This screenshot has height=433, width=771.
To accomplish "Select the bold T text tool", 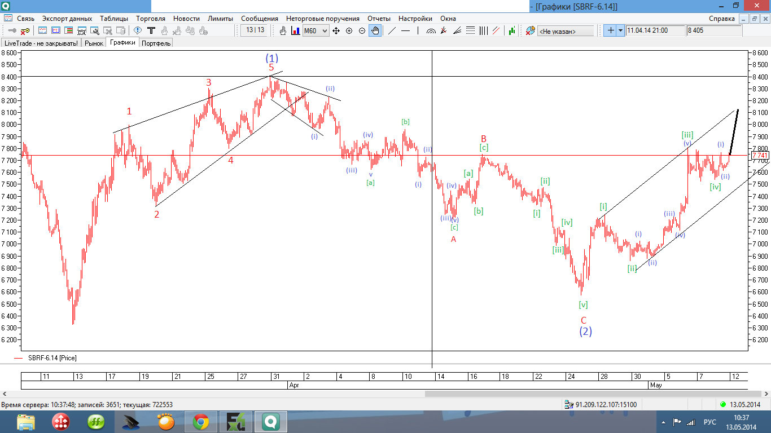I will click(x=151, y=30).
